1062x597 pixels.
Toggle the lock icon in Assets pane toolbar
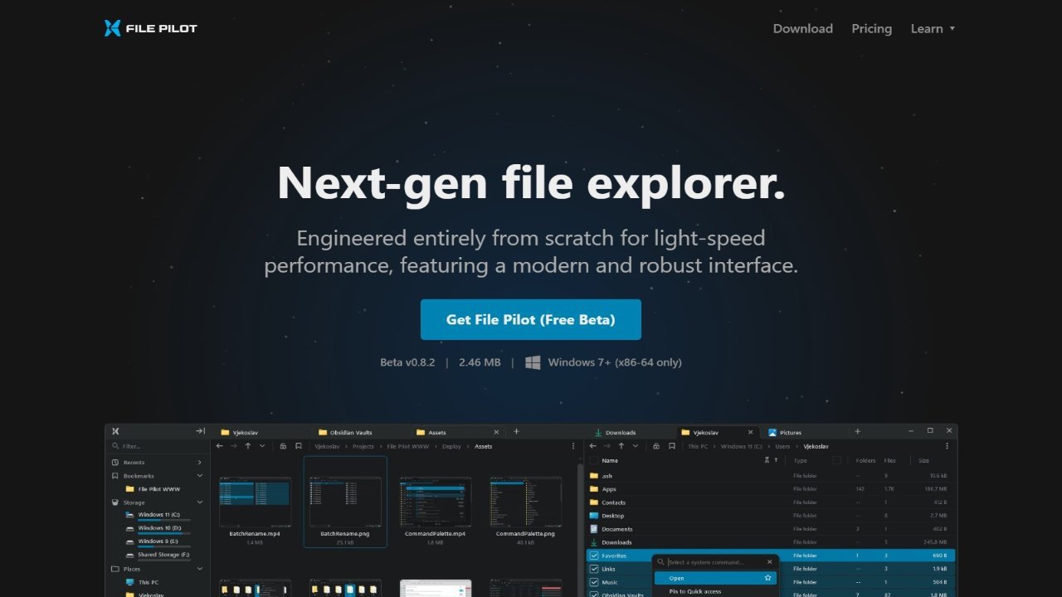283,446
